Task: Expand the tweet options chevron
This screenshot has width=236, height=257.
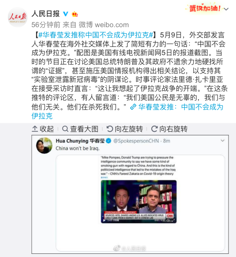Action: 222,141
